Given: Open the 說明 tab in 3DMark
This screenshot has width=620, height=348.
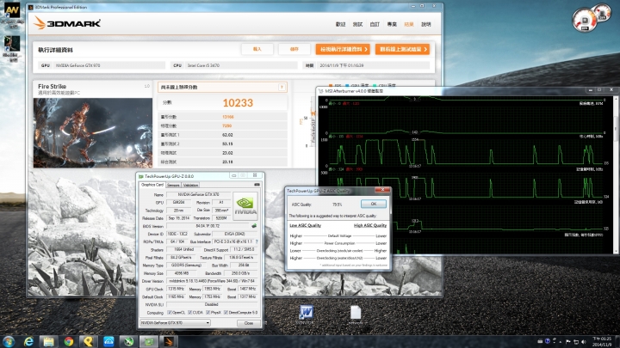Looking at the screenshot, I should point(426,24).
